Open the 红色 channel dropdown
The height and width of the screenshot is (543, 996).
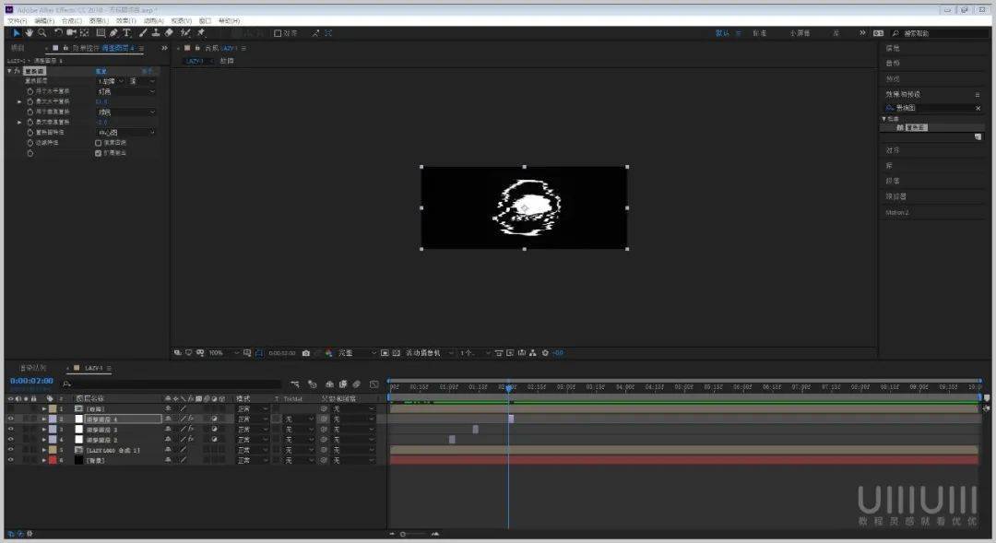click(x=125, y=91)
